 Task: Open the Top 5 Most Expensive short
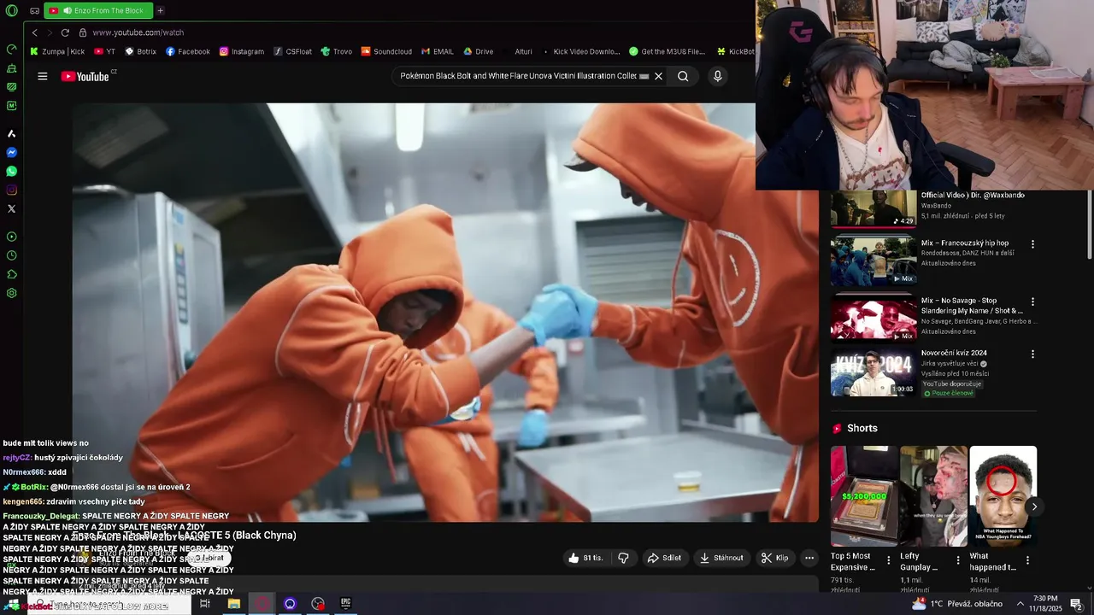[864, 496]
